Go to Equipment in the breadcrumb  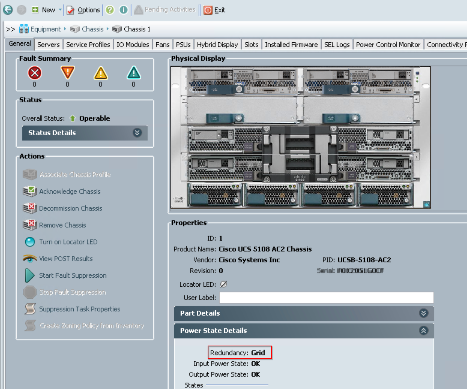(x=40, y=29)
